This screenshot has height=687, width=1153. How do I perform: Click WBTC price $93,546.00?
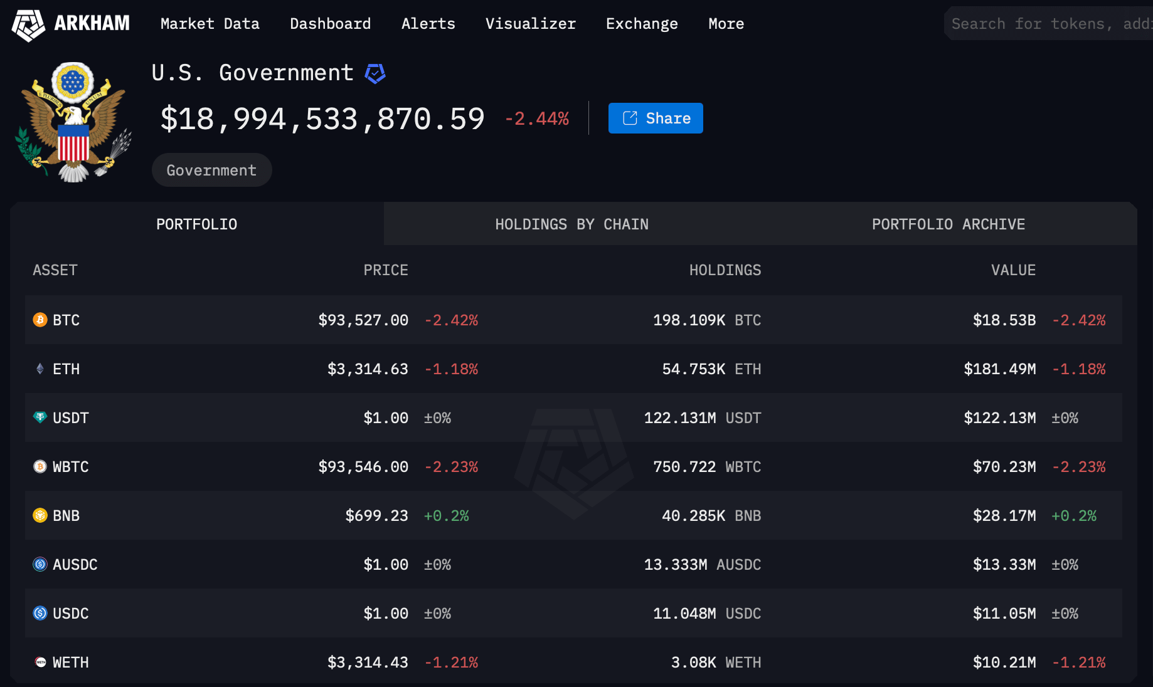363,466
